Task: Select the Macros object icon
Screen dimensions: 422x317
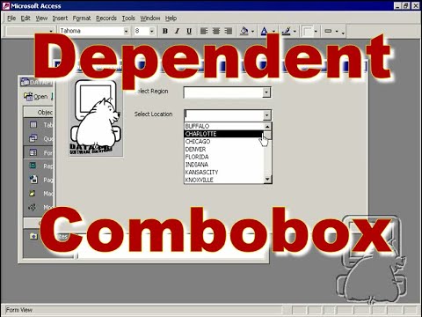Action: coord(33,193)
